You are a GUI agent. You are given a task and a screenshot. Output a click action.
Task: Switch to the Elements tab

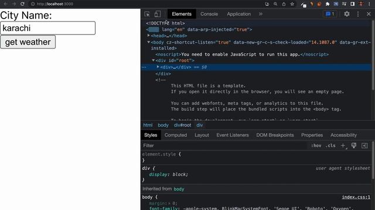click(182, 14)
